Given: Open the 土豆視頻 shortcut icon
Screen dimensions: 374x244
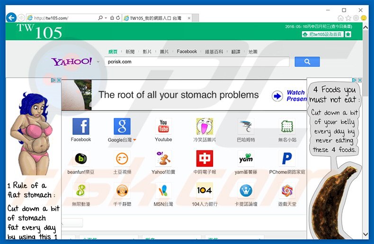Looking at the screenshot, I should tap(122, 159).
